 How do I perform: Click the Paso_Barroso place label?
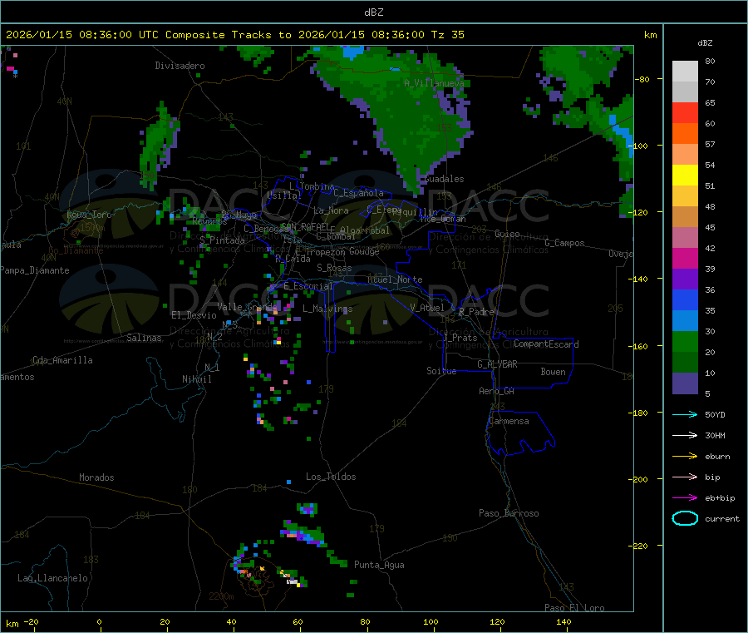pyautogui.click(x=509, y=513)
